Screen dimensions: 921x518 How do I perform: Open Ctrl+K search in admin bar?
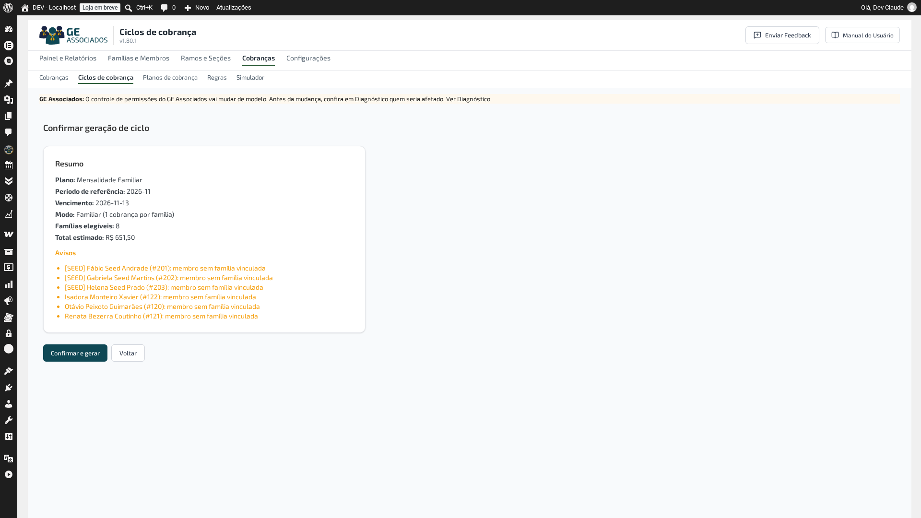139,8
